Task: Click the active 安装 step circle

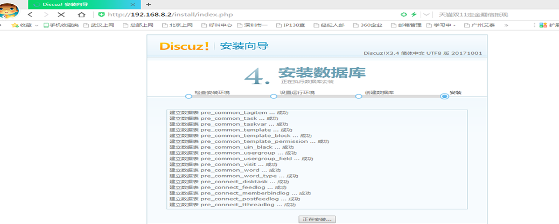Action: pos(444,96)
